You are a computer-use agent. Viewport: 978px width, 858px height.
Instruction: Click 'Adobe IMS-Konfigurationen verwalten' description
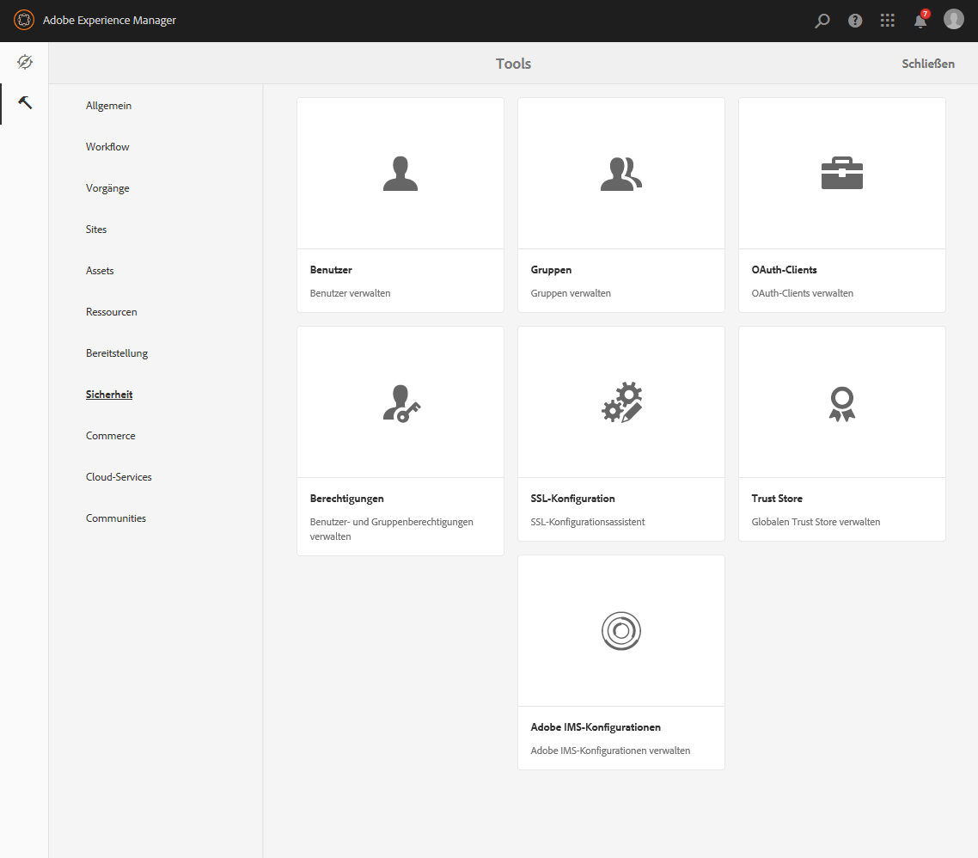click(609, 750)
